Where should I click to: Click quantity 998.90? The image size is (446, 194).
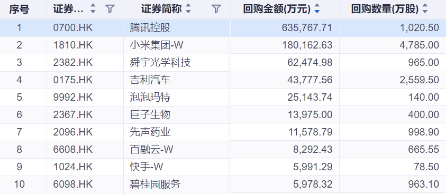pos(424,132)
